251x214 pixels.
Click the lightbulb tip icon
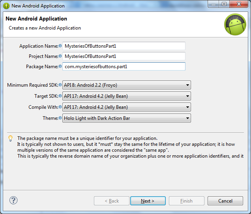[11, 139]
